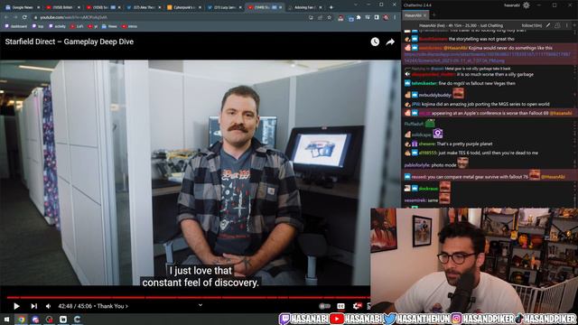Bookmark this page with star icon
Image resolution: width=578 pixels, height=325 pixels.
coord(329,17)
